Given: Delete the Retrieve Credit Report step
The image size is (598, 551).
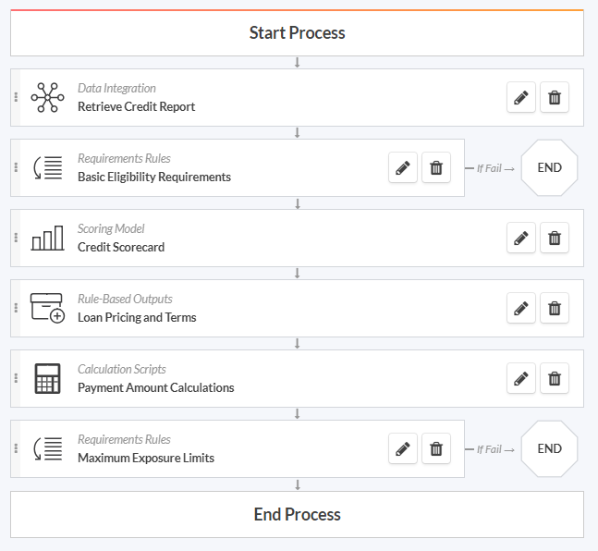Looking at the screenshot, I should (555, 97).
